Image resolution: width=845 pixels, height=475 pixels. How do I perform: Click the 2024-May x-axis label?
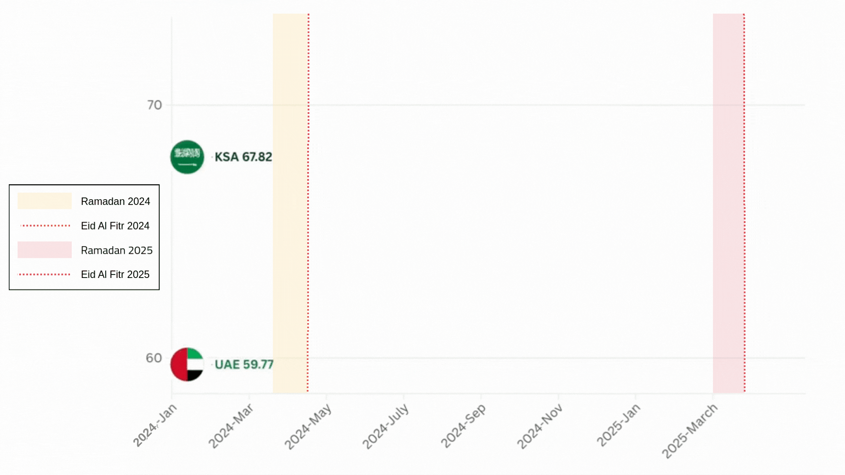click(308, 427)
